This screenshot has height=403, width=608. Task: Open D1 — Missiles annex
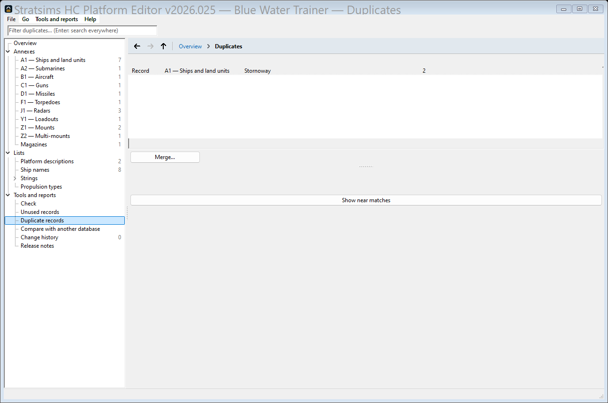coord(38,94)
